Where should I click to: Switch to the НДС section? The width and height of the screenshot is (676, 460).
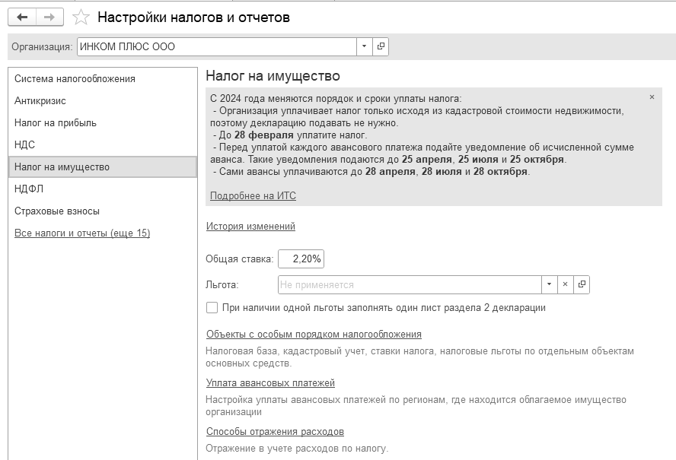[24, 145]
